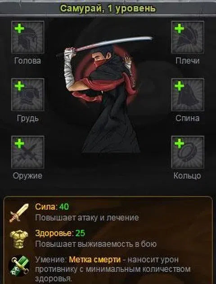Select the Грудь chest armor slot
This screenshot has height=284, width=216.
tap(27, 94)
